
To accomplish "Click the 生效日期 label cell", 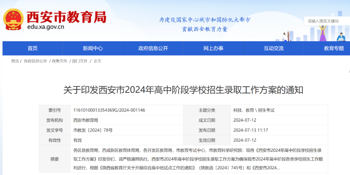I will tap(207, 140).
